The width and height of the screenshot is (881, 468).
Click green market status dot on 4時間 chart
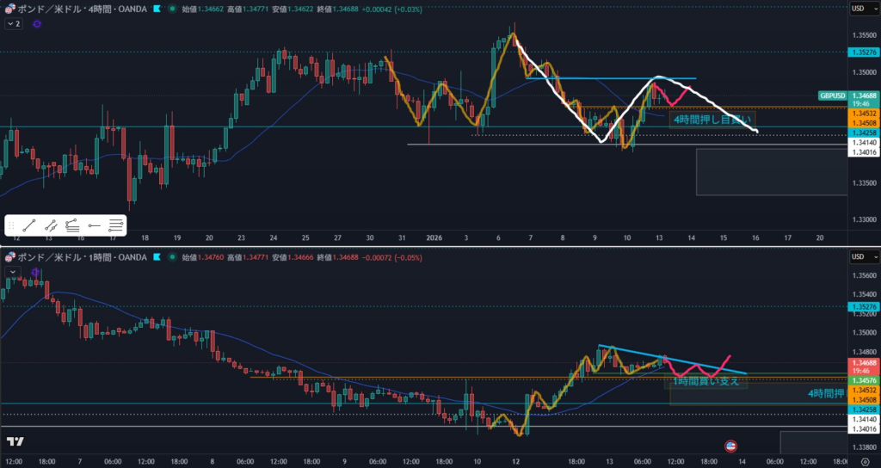click(174, 9)
